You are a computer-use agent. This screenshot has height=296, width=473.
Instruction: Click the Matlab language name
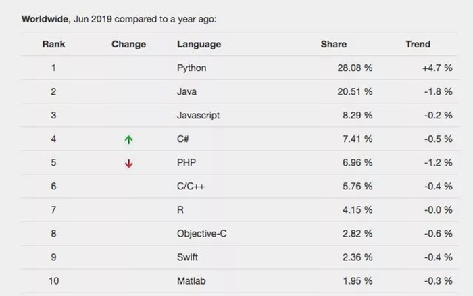[x=191, y=281]
